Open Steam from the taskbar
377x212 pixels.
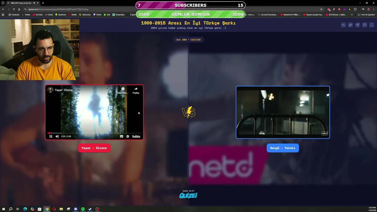90,209
